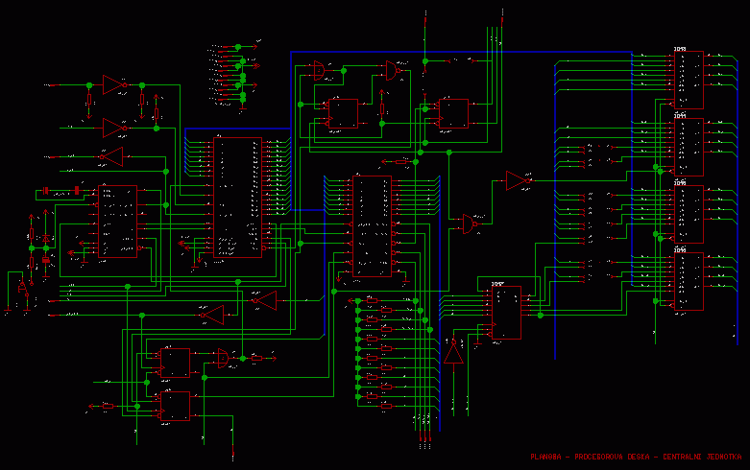The width and height of the screenshot is (750, 470).
Task: Click the lower flip-flop in the bottom-left pair
Action: coord(175,406)
